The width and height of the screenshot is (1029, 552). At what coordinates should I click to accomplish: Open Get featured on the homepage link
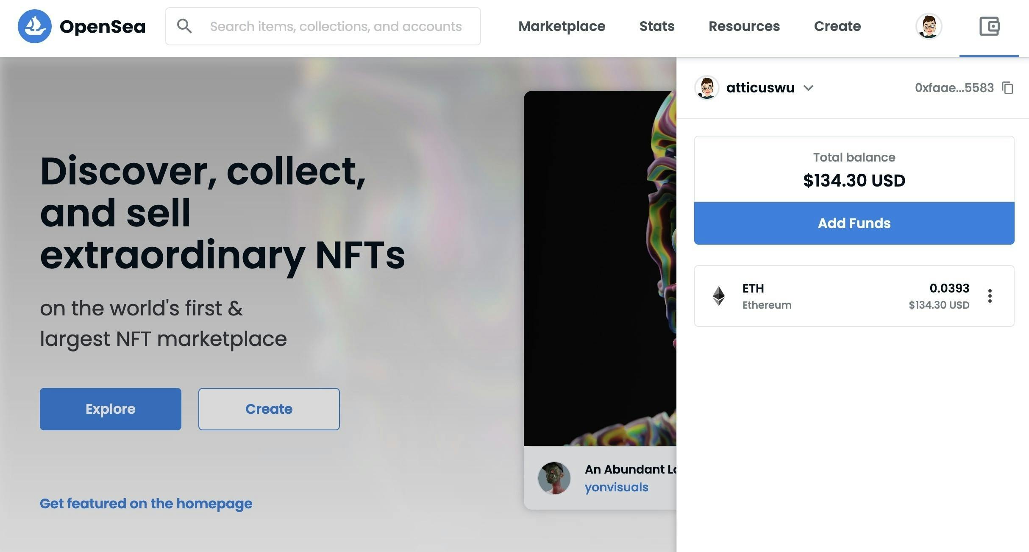(x=146, y=504)
